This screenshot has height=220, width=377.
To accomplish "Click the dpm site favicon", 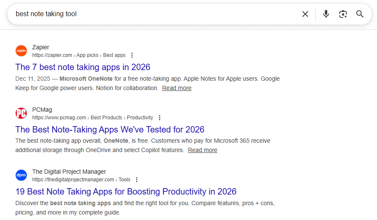I will click(21, 175).
